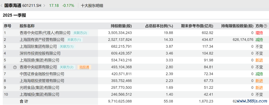Open shareholder 上海海烟投资管理有限公司

click(42, 81)
